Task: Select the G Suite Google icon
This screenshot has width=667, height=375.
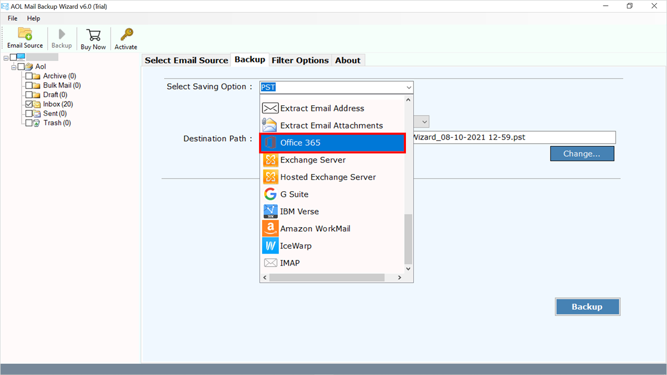Action: (270, 194)
